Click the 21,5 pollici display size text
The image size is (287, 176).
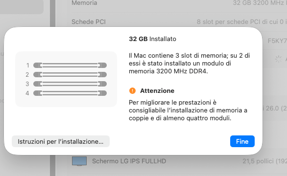coord(264,161)
